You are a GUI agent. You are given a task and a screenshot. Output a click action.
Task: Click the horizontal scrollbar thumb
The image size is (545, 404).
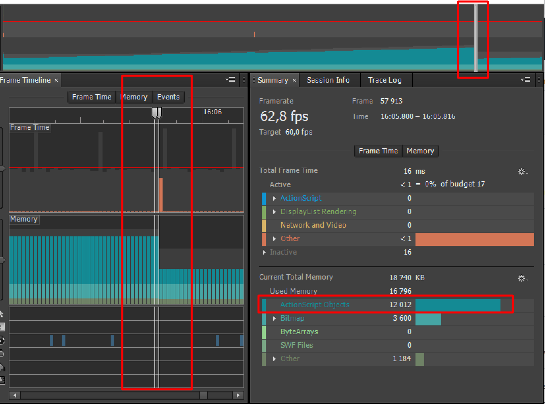point(203,395)
